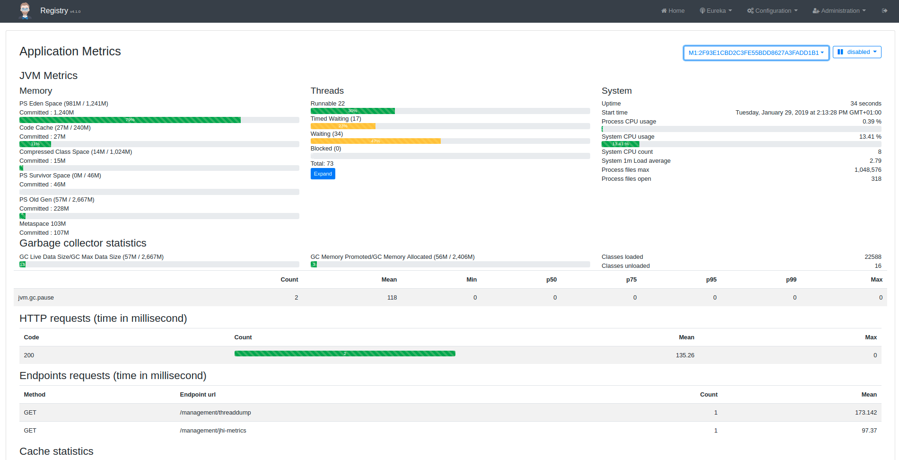
Task: Click the System CPU usage 13.41% bar
Action: point(620,144)
